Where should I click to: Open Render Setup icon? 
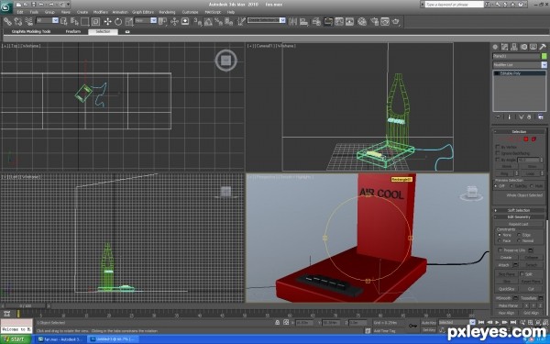[x=375, y=22]
